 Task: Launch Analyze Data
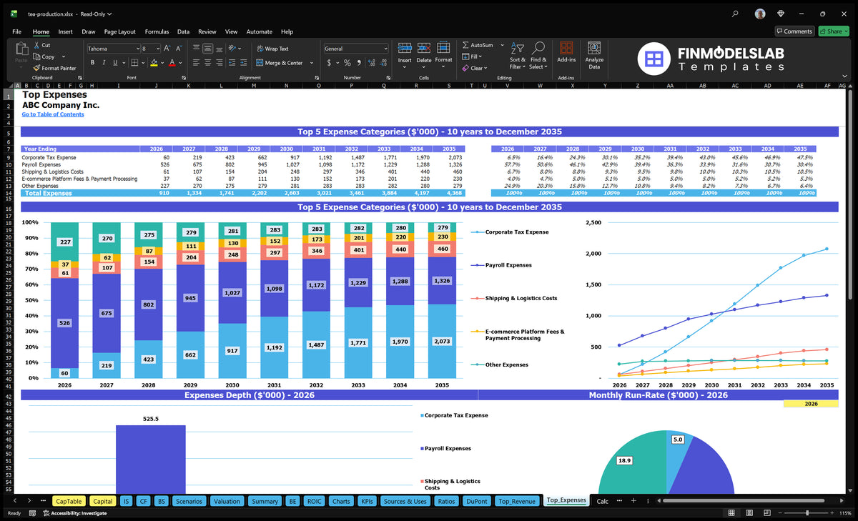tap(594, 54)
